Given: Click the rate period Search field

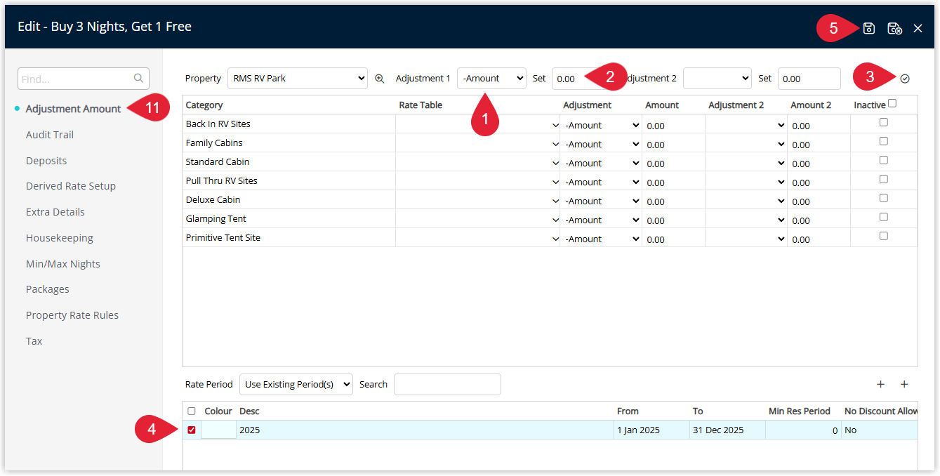Looking at the screenshot, I should pos(447,384).
